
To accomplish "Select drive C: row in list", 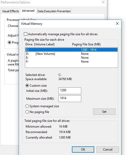I will pos(71,50).
